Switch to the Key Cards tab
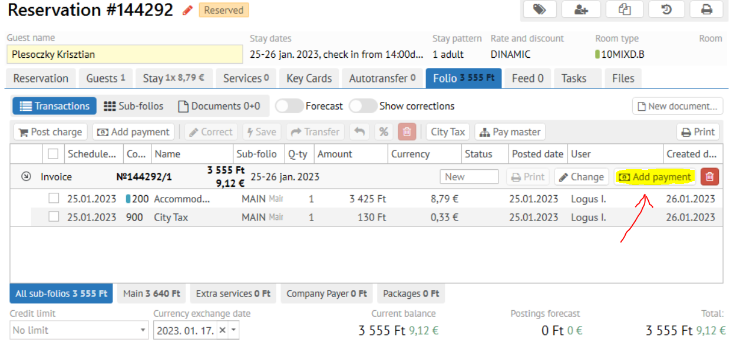The image size is (733, 352). point(309,78)
